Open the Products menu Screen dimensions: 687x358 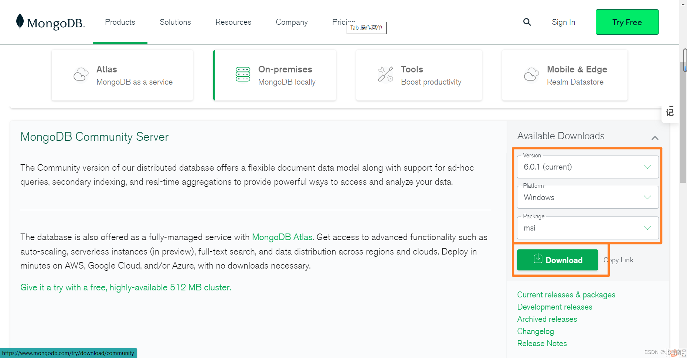pos(120,22)
